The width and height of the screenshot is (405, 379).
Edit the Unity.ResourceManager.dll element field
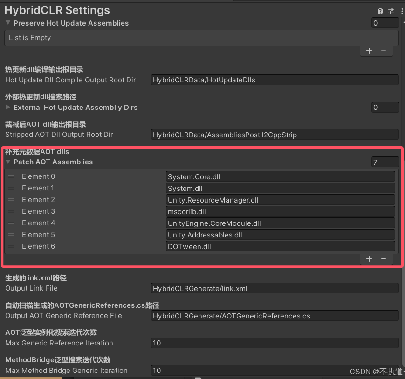281,200
